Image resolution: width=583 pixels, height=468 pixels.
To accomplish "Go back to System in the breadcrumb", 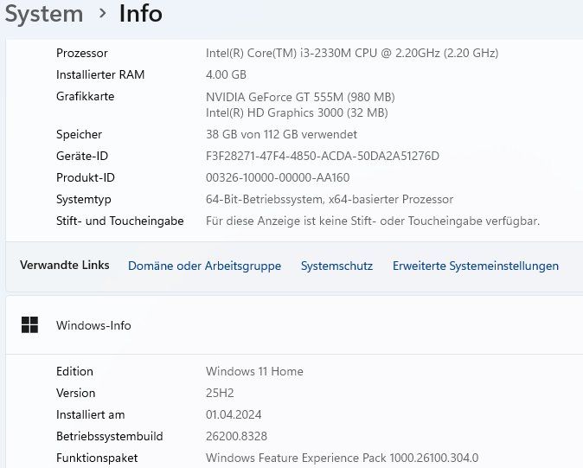I will tap(44, 14).
